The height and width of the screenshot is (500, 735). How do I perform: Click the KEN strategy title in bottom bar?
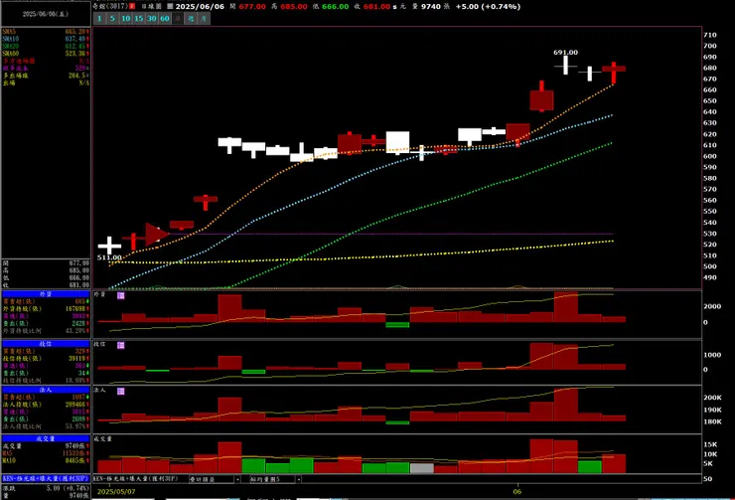(136, 479)
